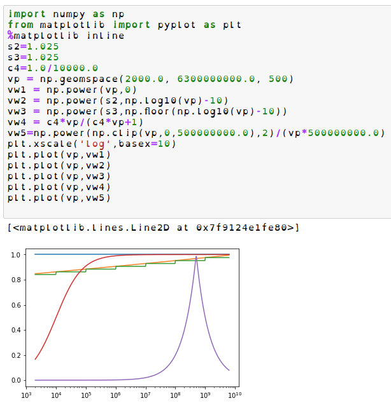Click the vw4 = c4*vp/(c4*vp+1) line
The height and width of the screenshot is (403, 391).
[x=75, y=122]
